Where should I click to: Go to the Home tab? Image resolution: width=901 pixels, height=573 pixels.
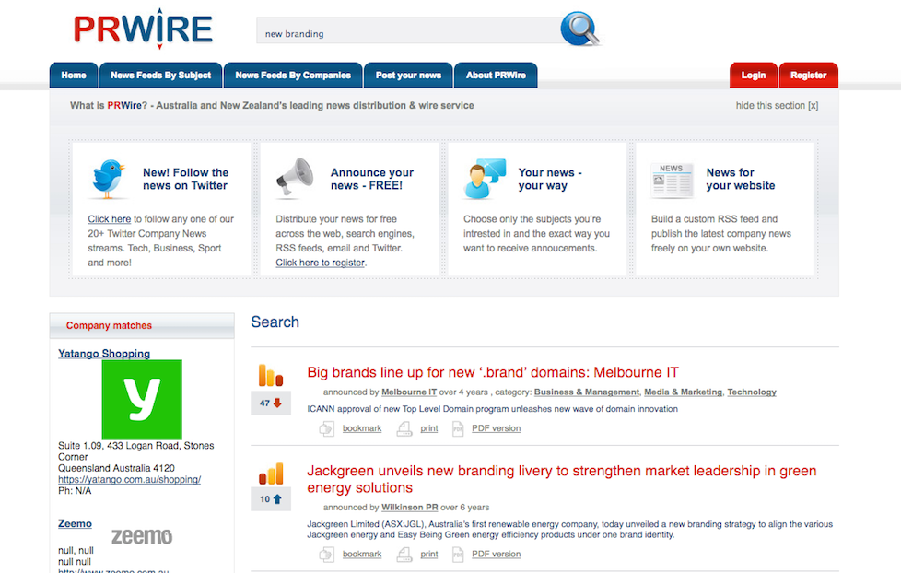click(x=74, y=76)
